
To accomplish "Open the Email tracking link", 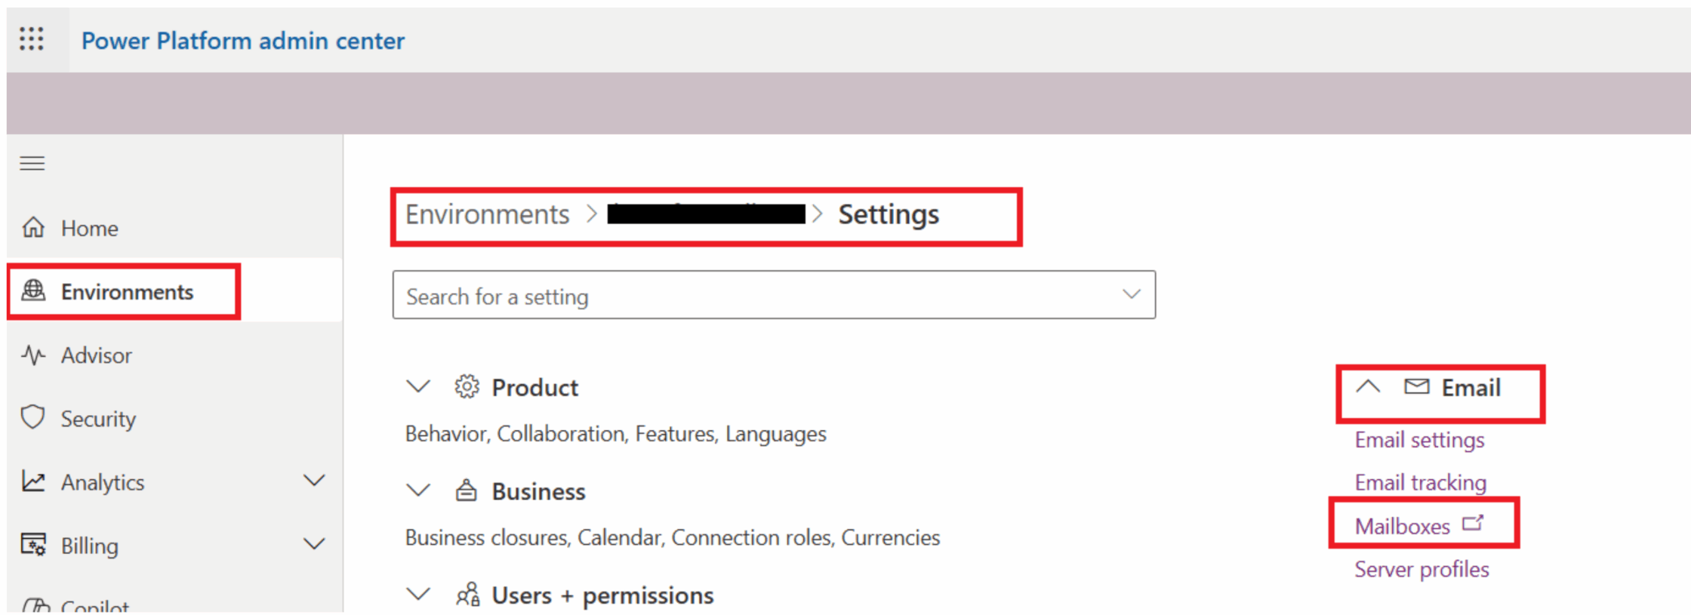I will (1420, 482).
